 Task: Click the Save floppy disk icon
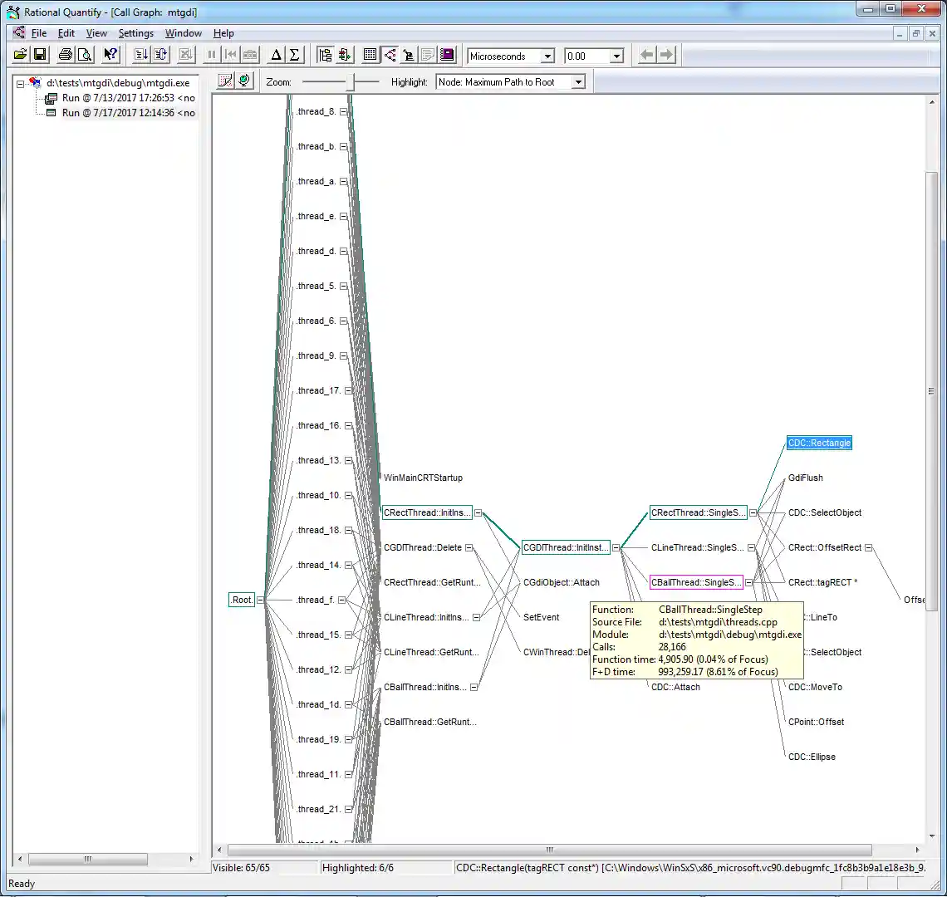tap(40, 56)
